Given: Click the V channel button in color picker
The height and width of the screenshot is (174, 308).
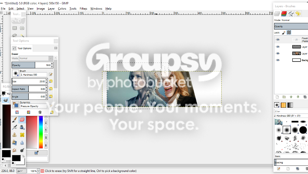Looking at the screenshot, I should click(46, 123).
